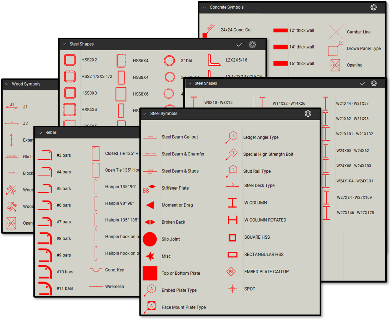Viewport: 391px width, 320px height.
Task: Select the Steel Beam Callout label
Action: [x=180, y=137]
